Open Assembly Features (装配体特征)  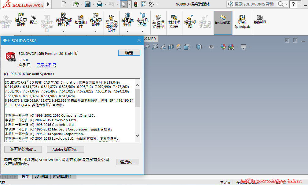(x=127, y=20)
